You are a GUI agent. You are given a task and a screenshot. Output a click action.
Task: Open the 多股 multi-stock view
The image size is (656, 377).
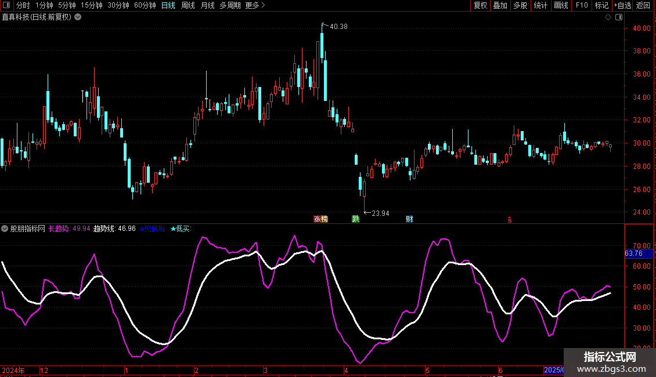[x=520, y=5]
